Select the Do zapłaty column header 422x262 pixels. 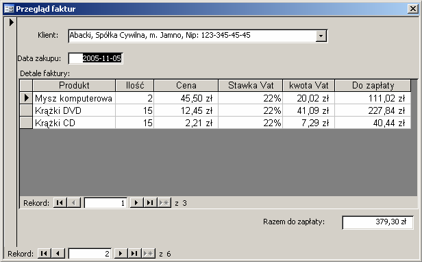pos(373,86)
